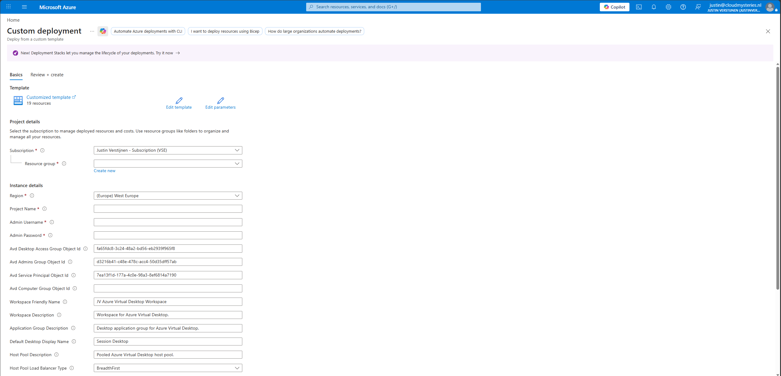Screen dimensions: 781x376
Task: Click Automate Azure deployments with CLI suggestion
Action: click(148, 31)
